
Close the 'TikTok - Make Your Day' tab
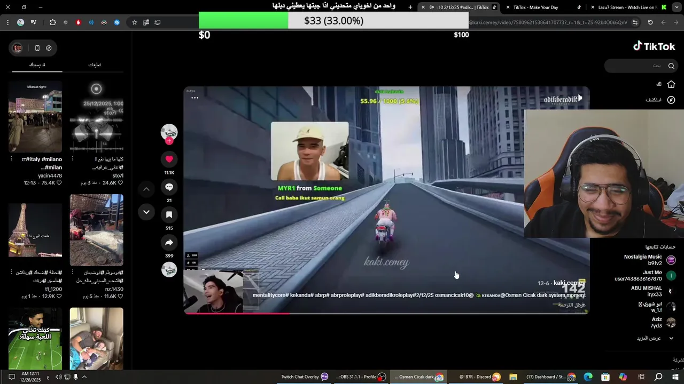pos(508,7)
